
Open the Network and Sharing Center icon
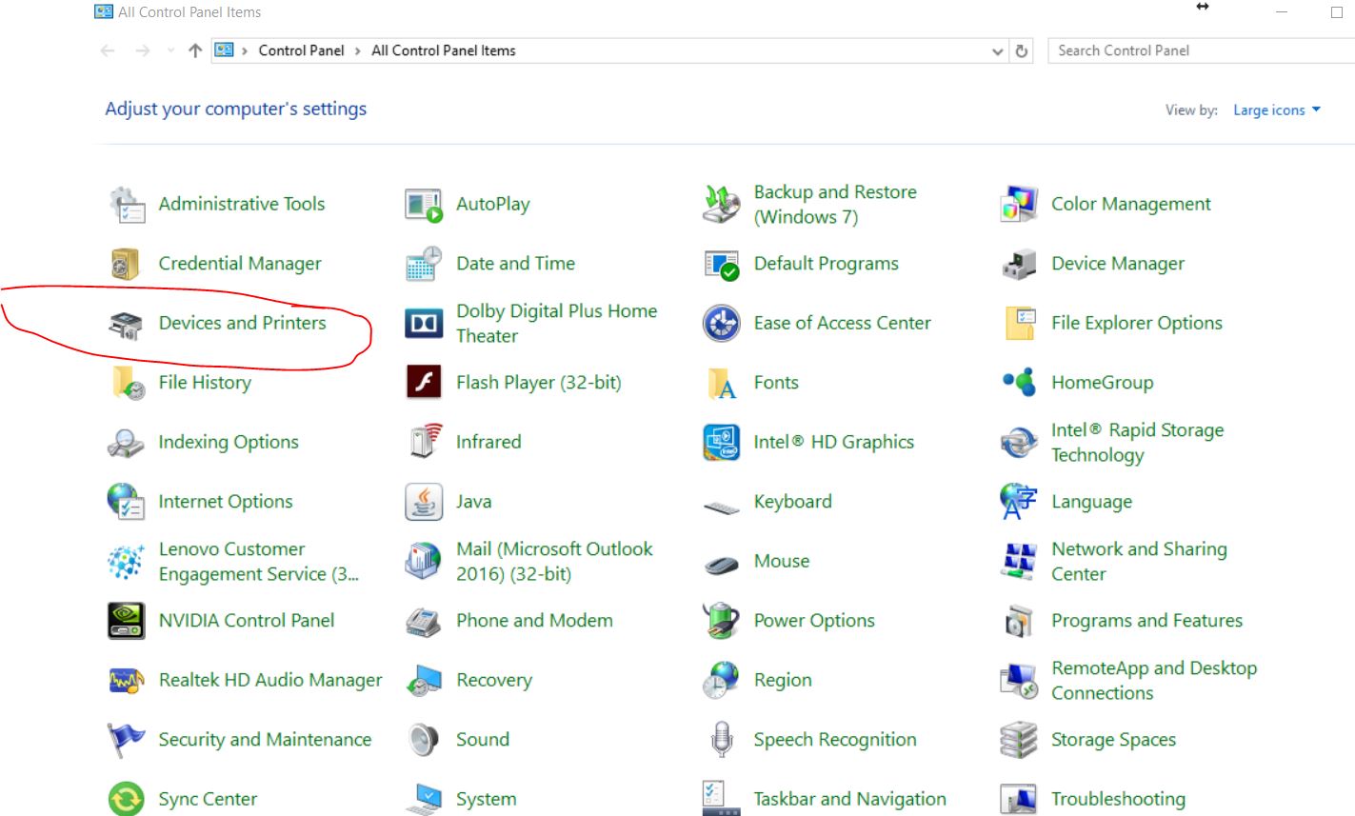tap(1019, 562)
